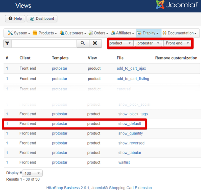Click the Template column header

click(x=60, y=58)
